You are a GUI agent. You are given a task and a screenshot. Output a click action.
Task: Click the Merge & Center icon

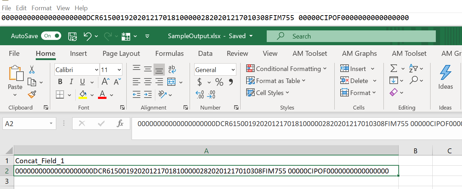(172, 82)
